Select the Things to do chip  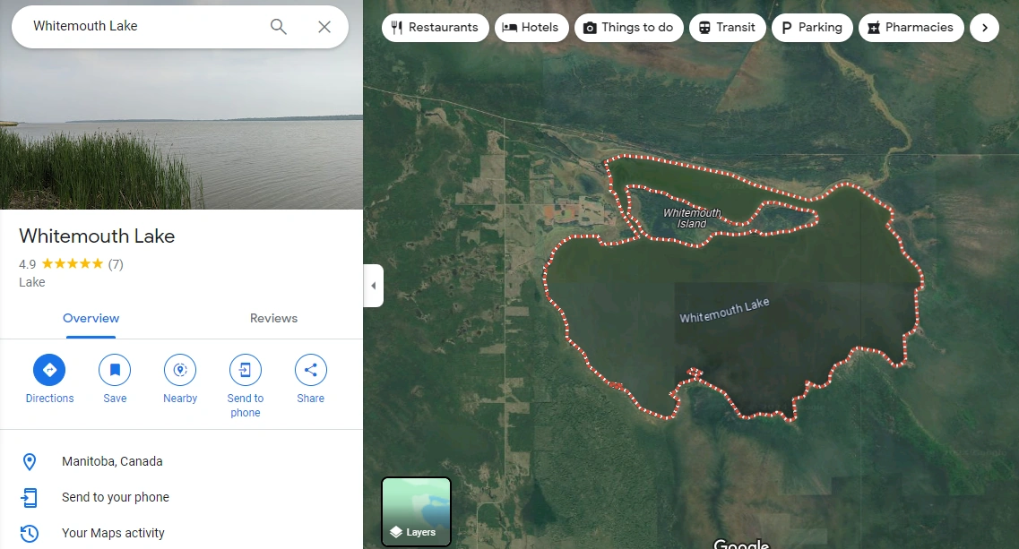(x=628, y=27)
